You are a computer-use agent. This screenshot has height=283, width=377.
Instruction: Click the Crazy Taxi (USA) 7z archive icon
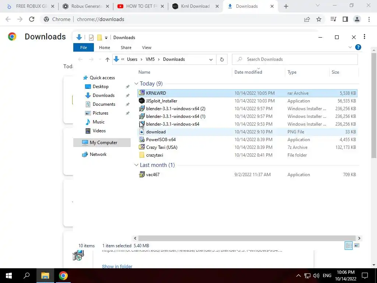142,147
